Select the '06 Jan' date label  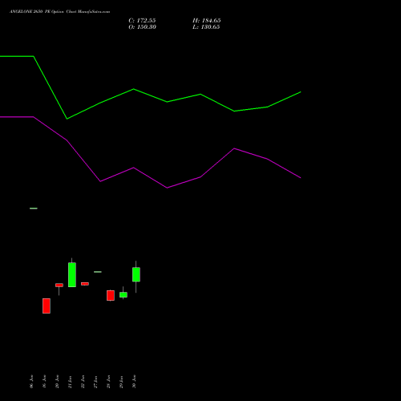(x=31, y=382)
